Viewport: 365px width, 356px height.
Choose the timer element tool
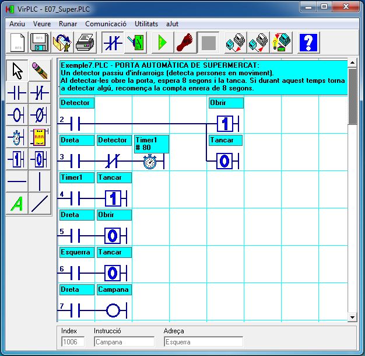[x=17, y=137]
